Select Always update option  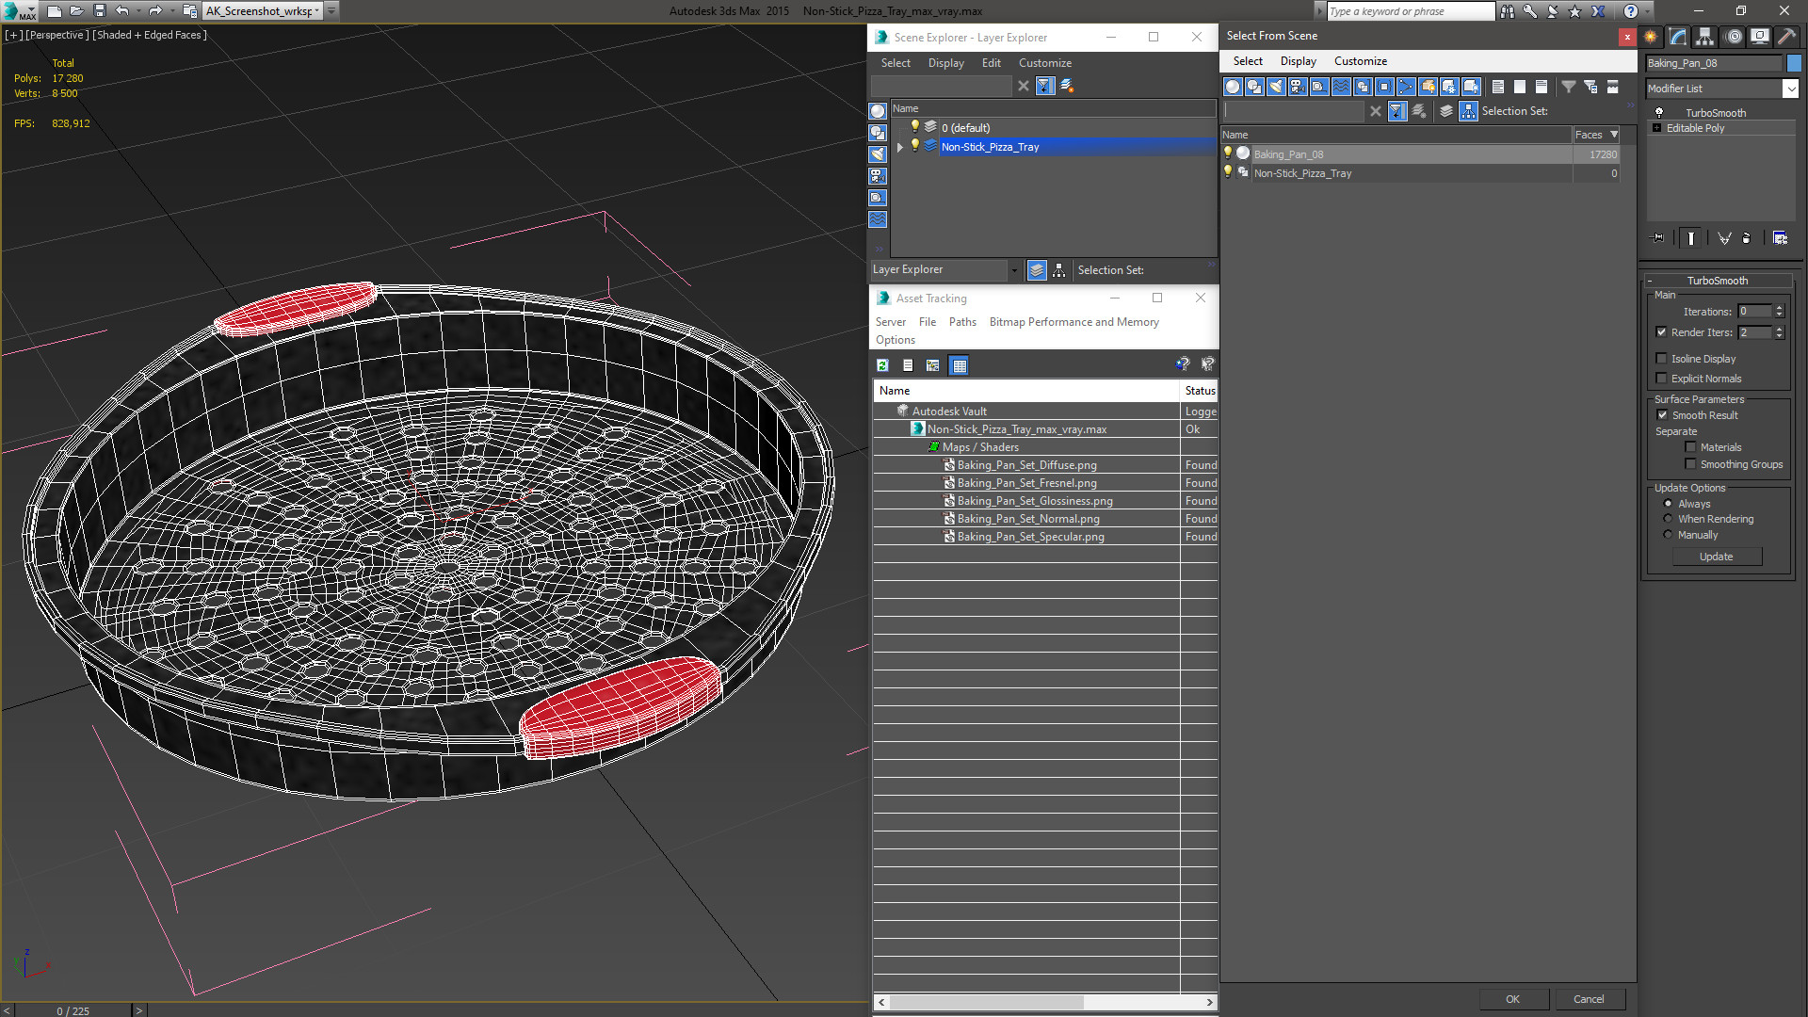click(1669, 504)
